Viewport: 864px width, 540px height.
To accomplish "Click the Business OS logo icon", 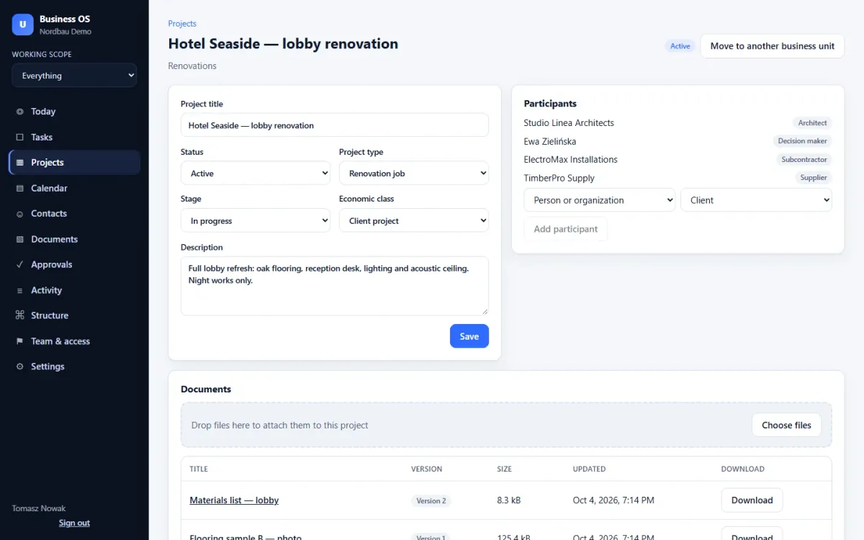I will (23, 24).
